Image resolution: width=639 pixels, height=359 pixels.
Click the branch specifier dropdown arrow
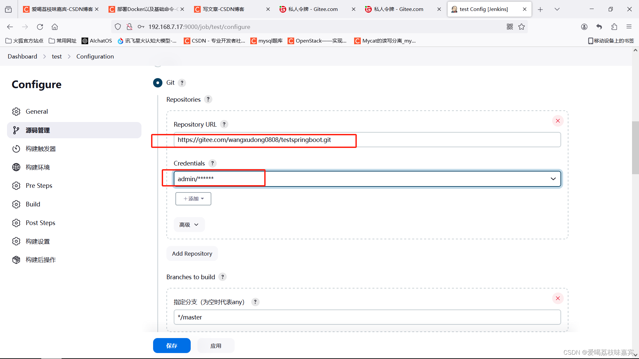(x=553, y=179)
